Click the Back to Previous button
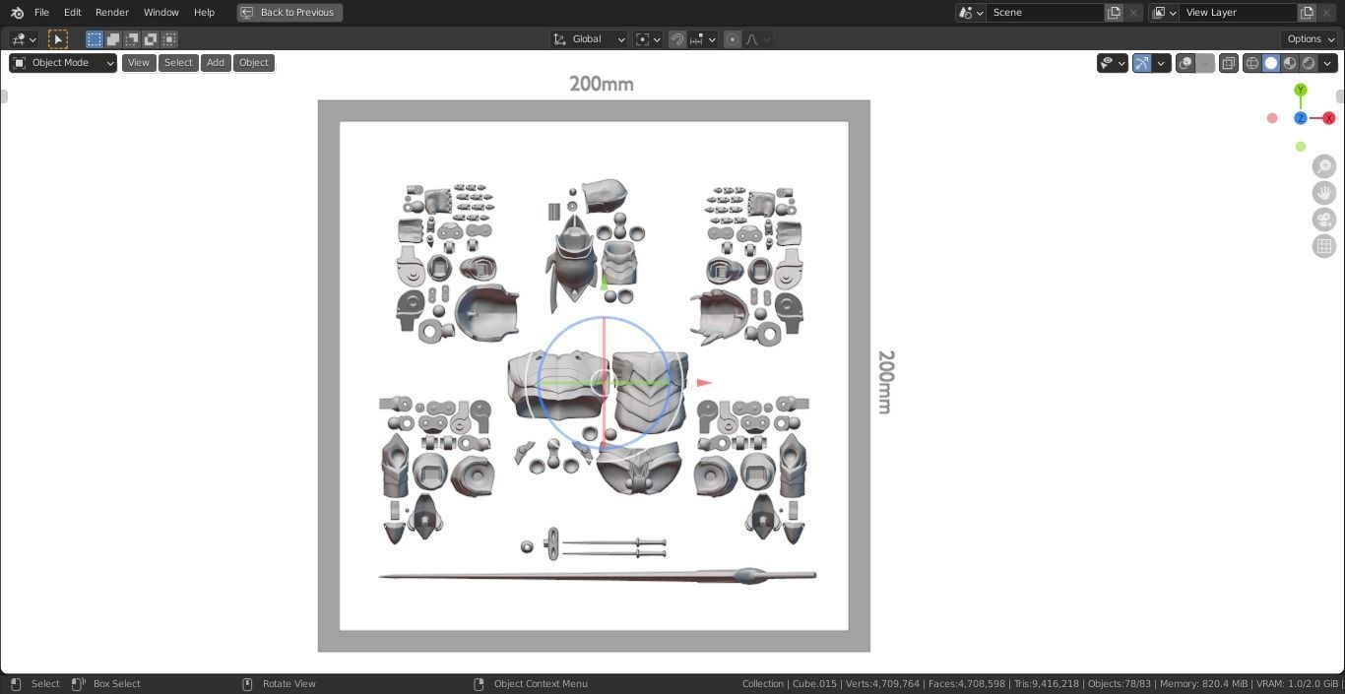 point(289,13)
